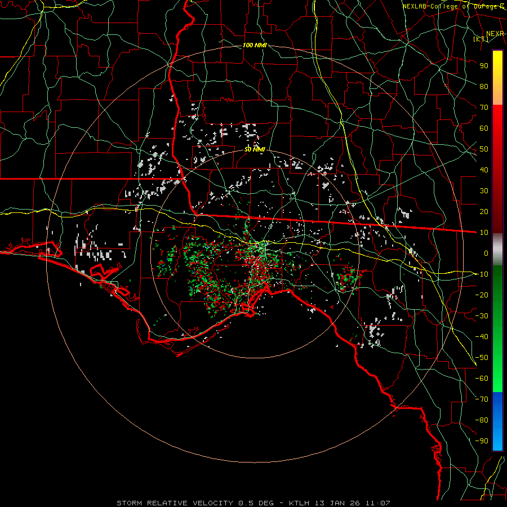Click the KTLH station identifier in caption
The width and height of the screenshot is (507, 507).
(299, 503)
